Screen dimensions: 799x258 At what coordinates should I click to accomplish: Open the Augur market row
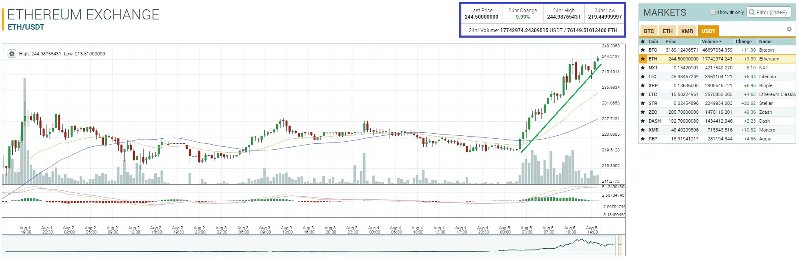717,139
